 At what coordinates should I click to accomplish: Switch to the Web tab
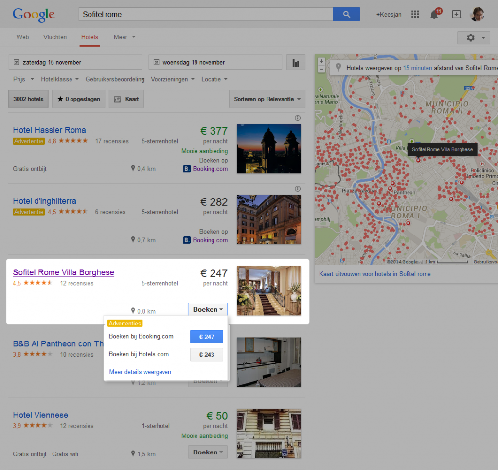(22, 37)
